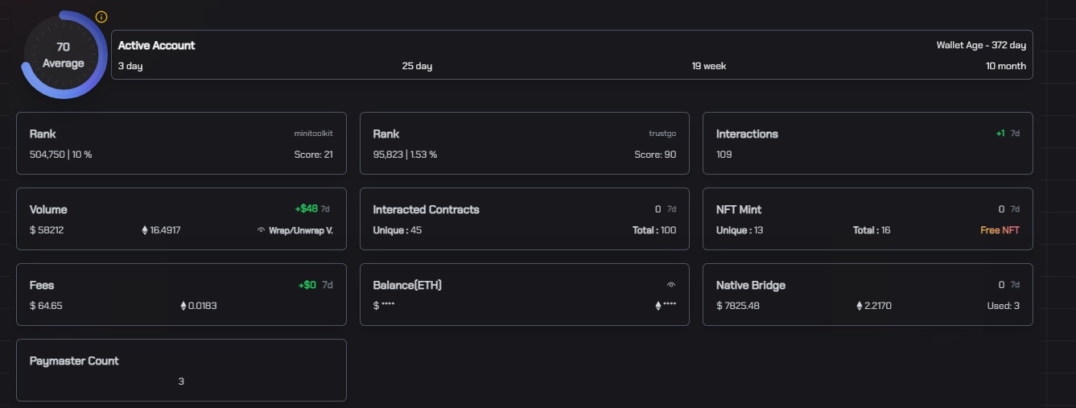Click the 95,823 | 1.53 % rank value
1076x408 pixels.
[x=405, y=155]
